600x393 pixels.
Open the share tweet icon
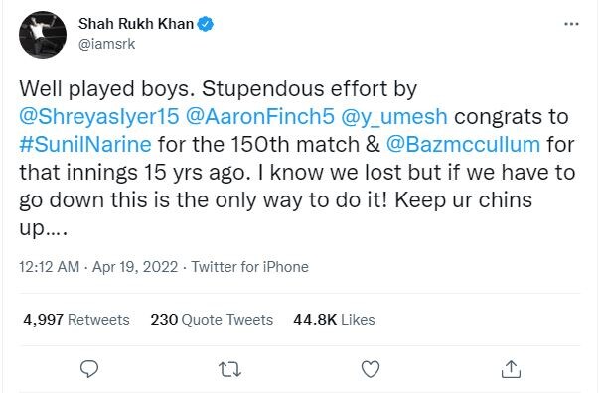point(511,369)
